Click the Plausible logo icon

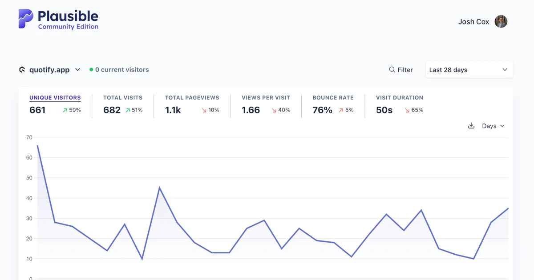click(26, 19)
